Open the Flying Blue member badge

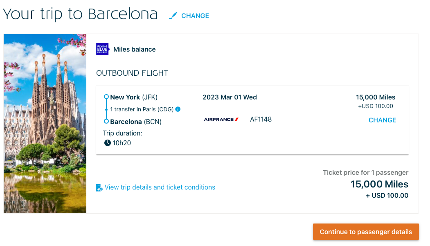coord(102,49)
